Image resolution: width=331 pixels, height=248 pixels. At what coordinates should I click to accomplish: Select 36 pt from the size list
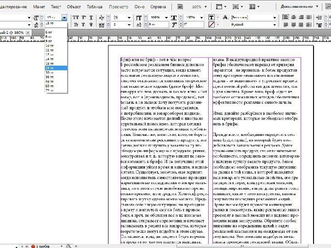tap(56, 77)
